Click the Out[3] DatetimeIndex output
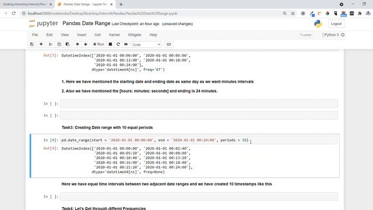The width and height of the screenshot is (373, 210). [x=126, y=62]
